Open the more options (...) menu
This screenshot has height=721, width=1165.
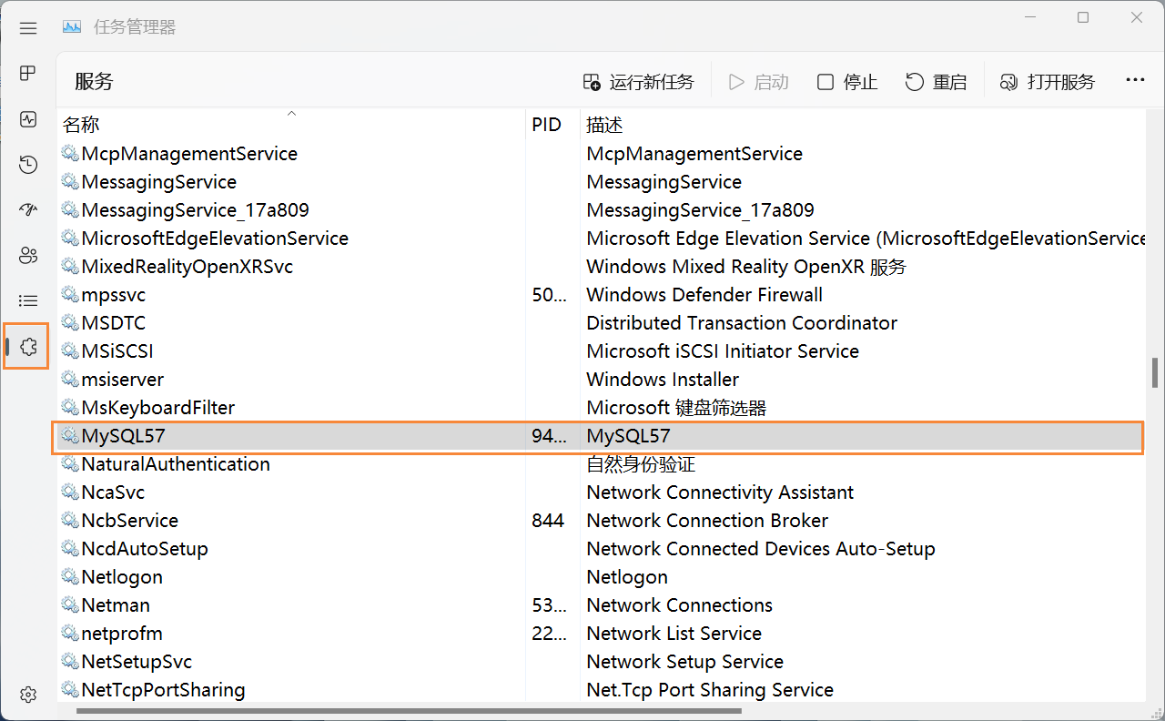point(1134,81)
